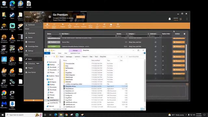Click the mod table settings gear
208x117 pixels.
click(184, 34)
